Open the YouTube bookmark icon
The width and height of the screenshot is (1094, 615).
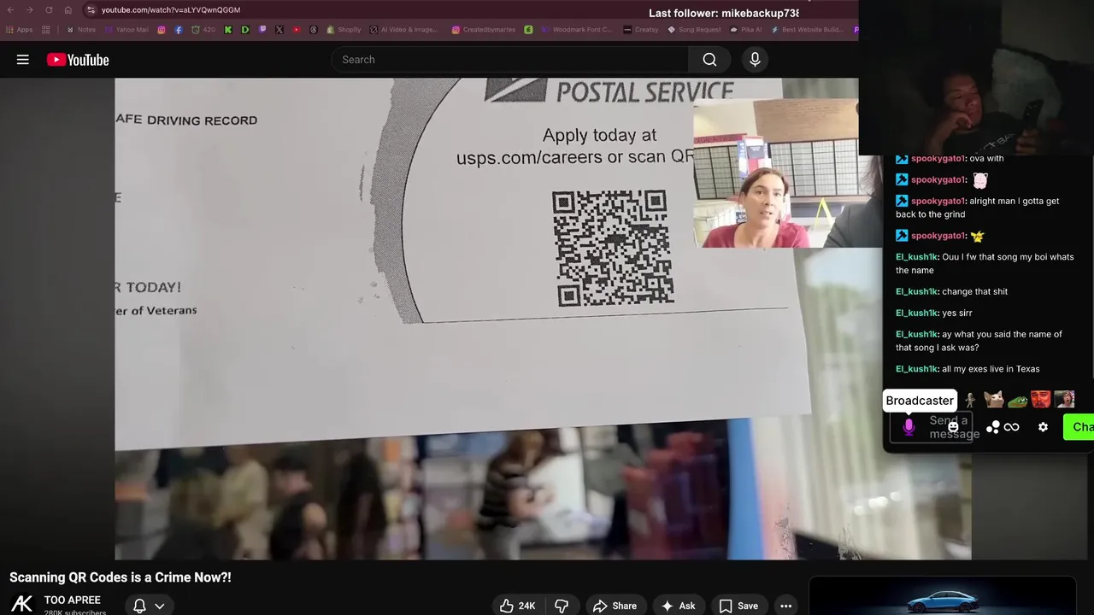(297, 30)
